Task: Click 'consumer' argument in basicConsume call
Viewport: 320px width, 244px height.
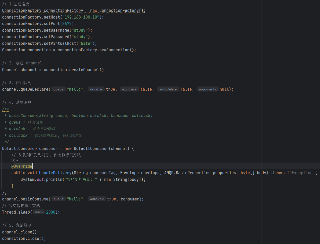Action: tap(130, 199)
